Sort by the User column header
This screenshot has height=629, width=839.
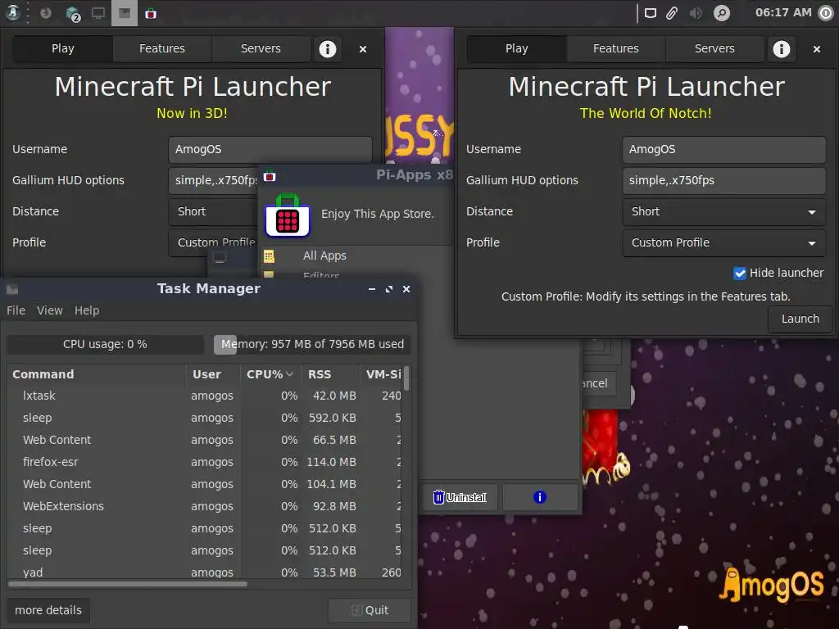(x=212, y=374)
